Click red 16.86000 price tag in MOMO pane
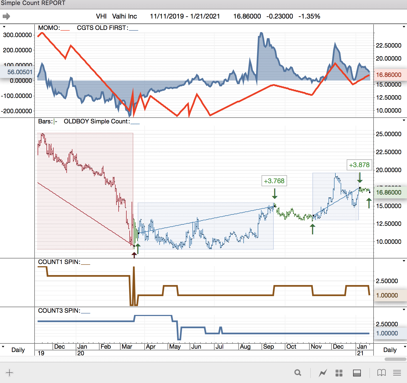Image resolution: width=407 pixels, height=383 pixels. 390,75
